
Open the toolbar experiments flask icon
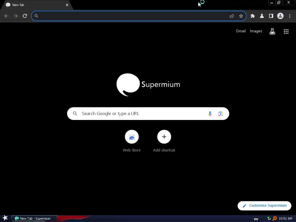click(x=262, y=16)
